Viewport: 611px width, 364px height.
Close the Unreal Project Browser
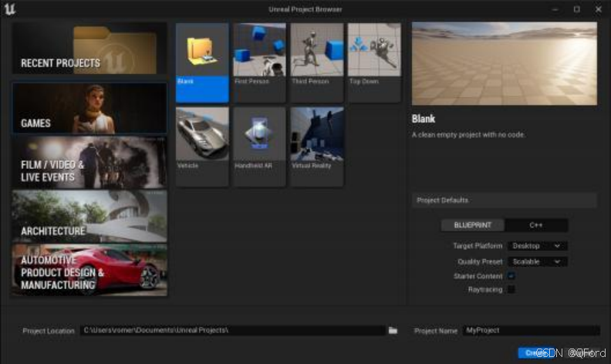point(598,9)
